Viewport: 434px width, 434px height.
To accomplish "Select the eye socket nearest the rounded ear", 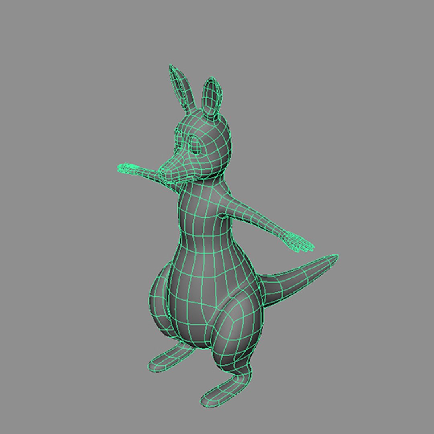I will click(196, 145).
